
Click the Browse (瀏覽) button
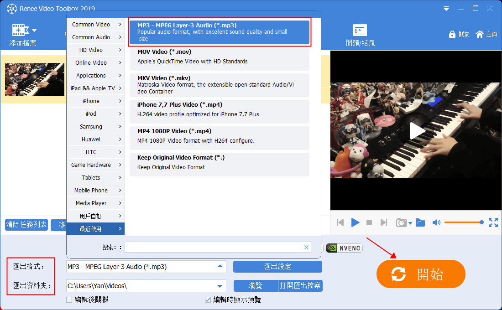tap(256, 286)
